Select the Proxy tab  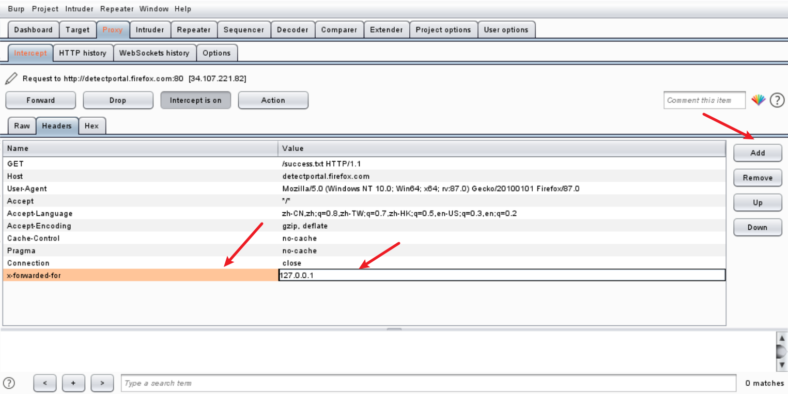coord(113,29)
